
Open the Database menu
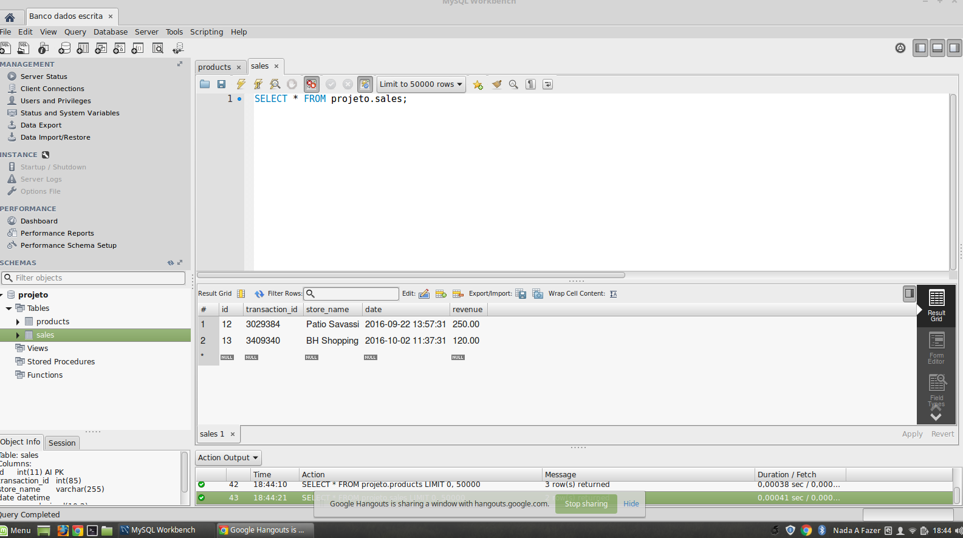coord(111,32)
